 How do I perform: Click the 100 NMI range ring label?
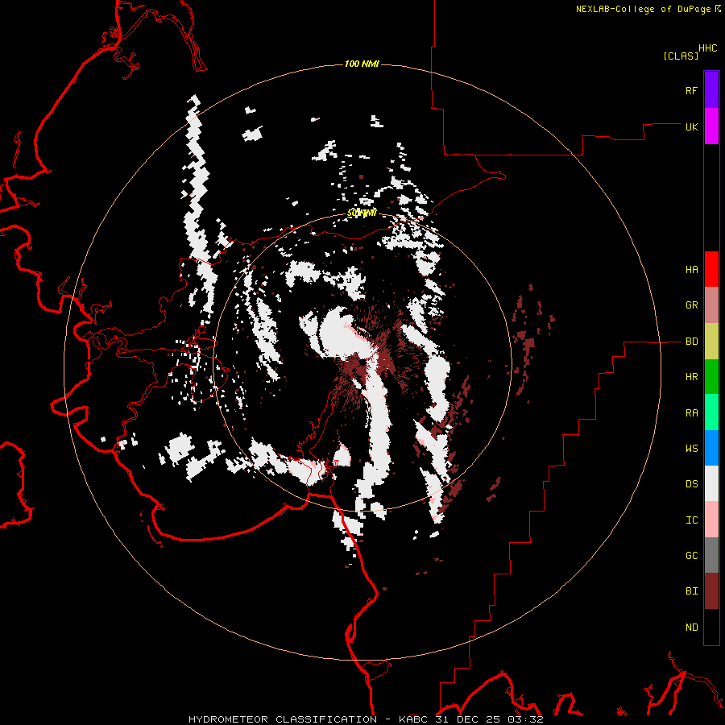(x=362, y=64)
